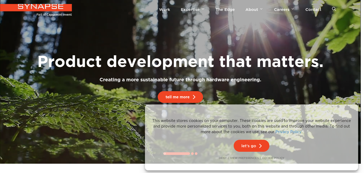Accept cookies with let's go button

[x=252, y=146]
